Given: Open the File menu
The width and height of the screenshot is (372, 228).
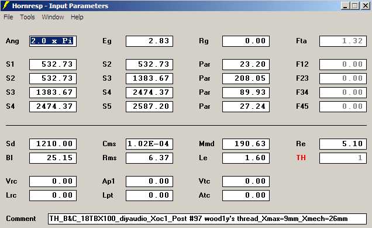Looking at the screenshot, I should coord(9,17).
